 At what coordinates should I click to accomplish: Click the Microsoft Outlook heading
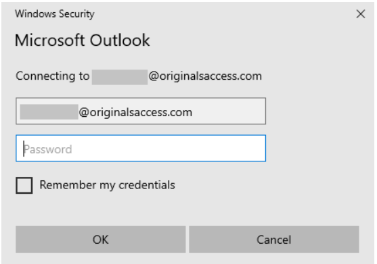(x=82, y=40)
